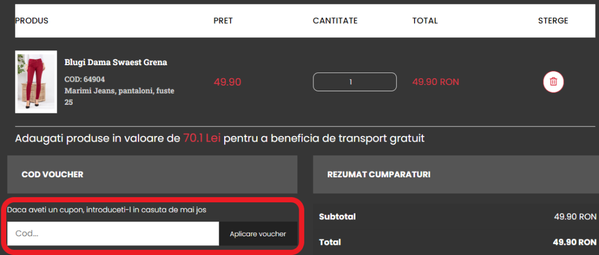Open the Blugi Dama Swaest Grena product link

[x=116, y=62]
